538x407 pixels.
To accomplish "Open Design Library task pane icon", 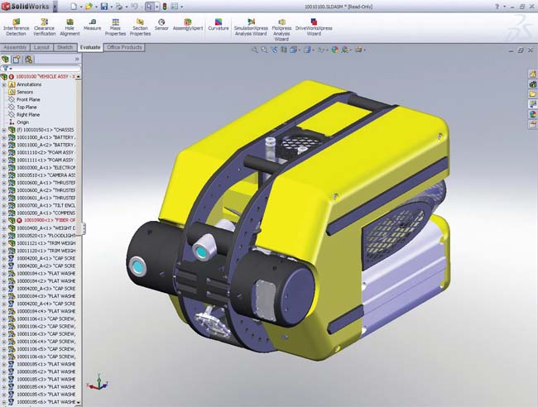I will pyautogui.click(x=532, y=84).
